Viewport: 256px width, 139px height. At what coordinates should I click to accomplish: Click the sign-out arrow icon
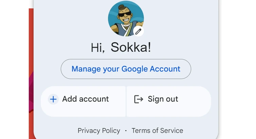(x=139, y=99)
